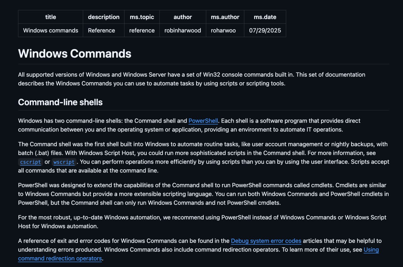Click the author column header
Viewport: 403px width, 267px height.
pyautogui.click(x=183, y=17)
